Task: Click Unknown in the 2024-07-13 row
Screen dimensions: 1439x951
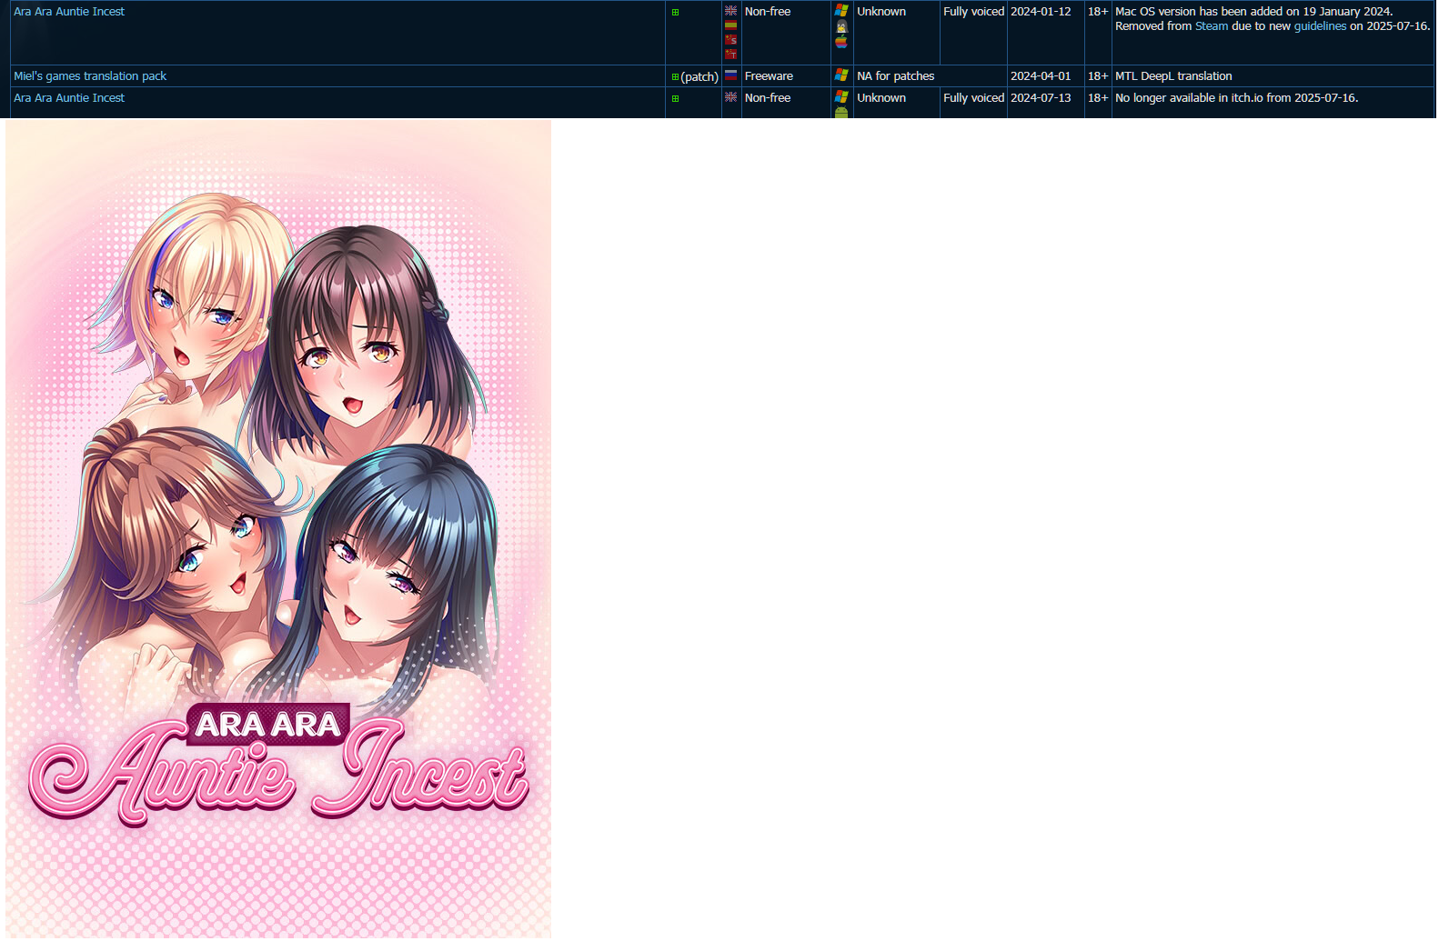Action: click(x=881, y=98)
